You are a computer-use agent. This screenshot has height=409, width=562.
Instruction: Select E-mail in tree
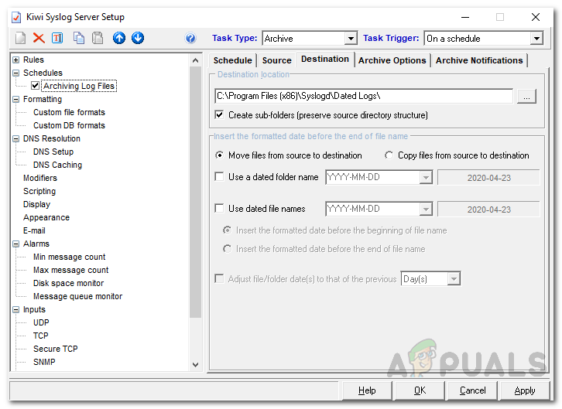point(34,231)
